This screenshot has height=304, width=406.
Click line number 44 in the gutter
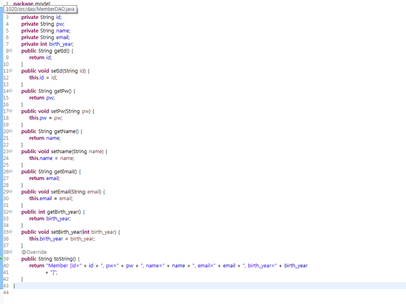tap(6, 293)
